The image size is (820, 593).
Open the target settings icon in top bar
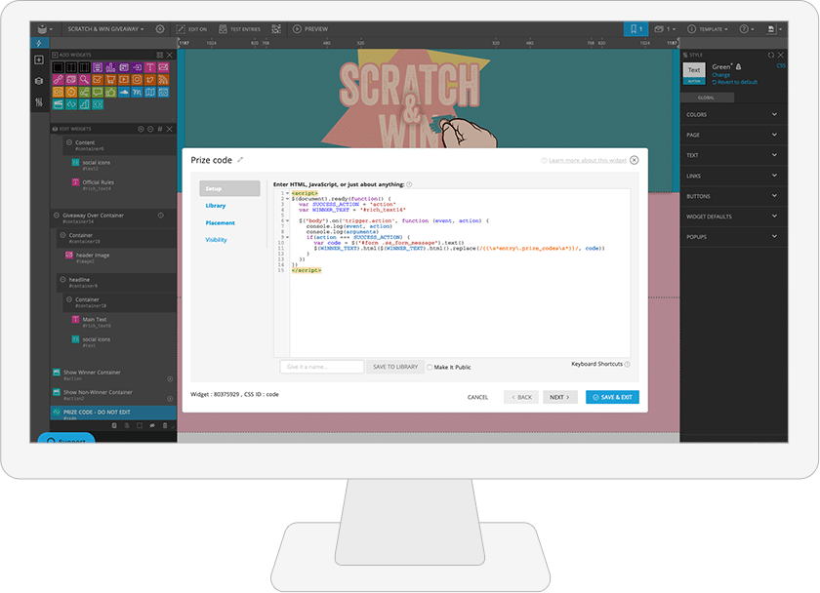click(x=160, y=29)
